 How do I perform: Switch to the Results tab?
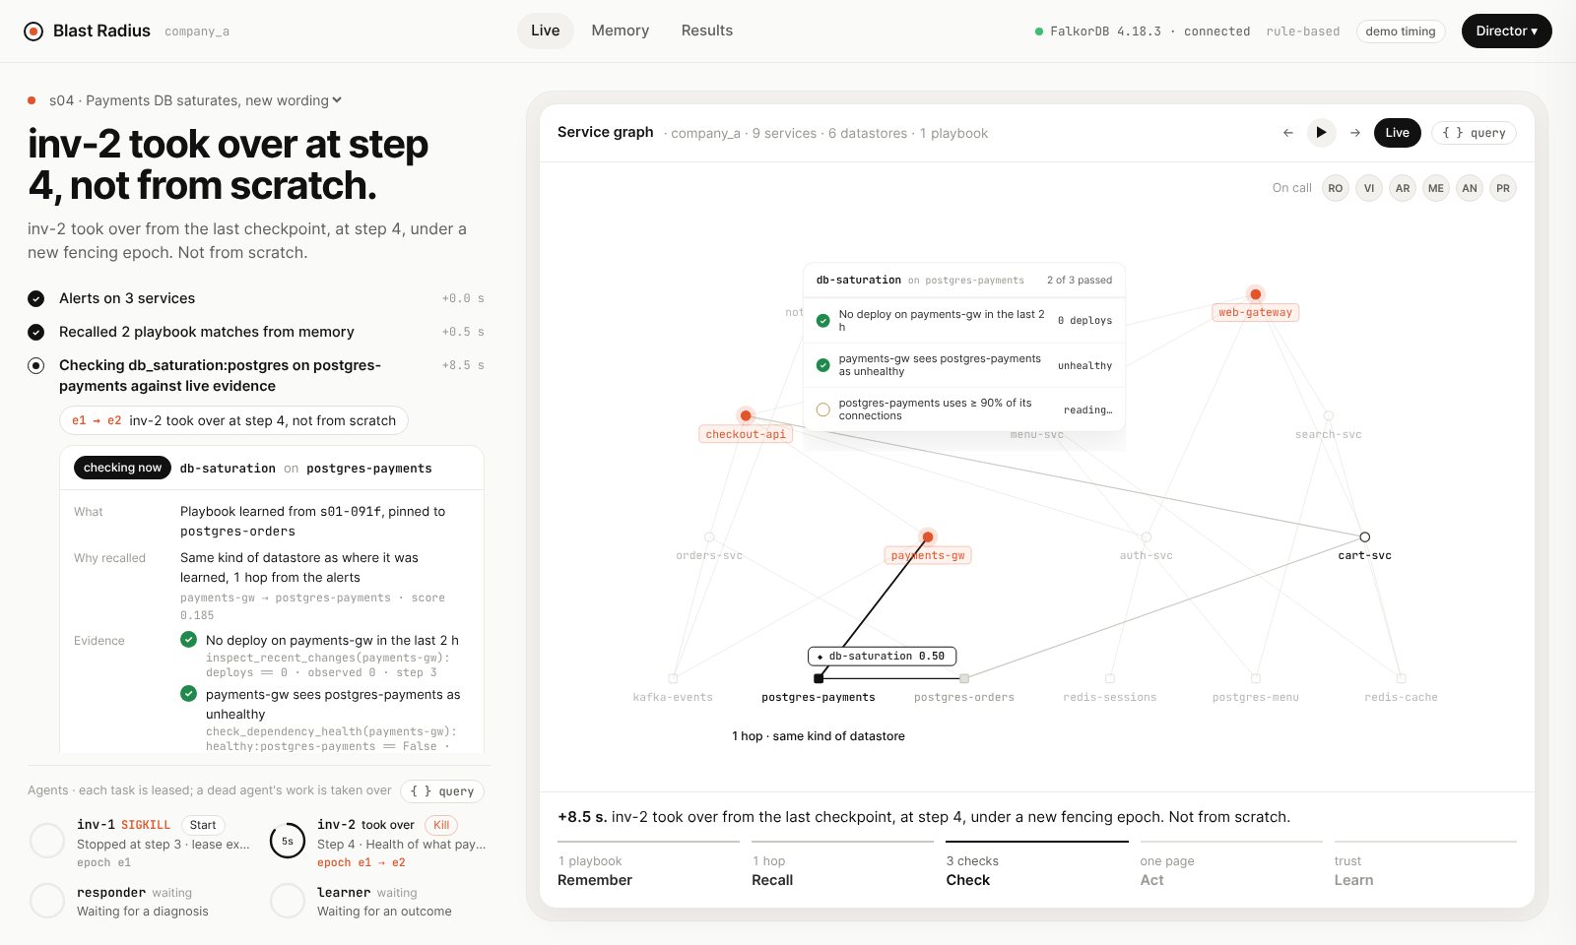tap(707, 31)
